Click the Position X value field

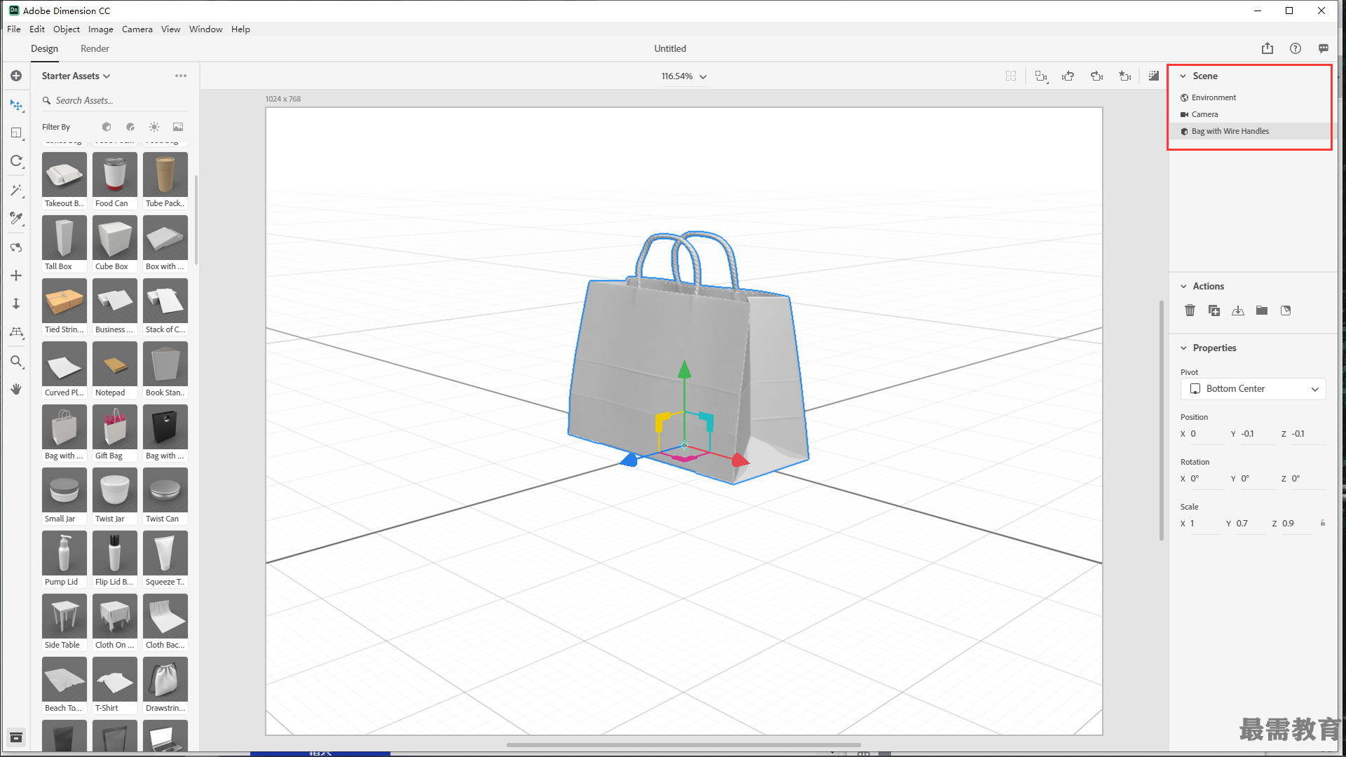1207,434
